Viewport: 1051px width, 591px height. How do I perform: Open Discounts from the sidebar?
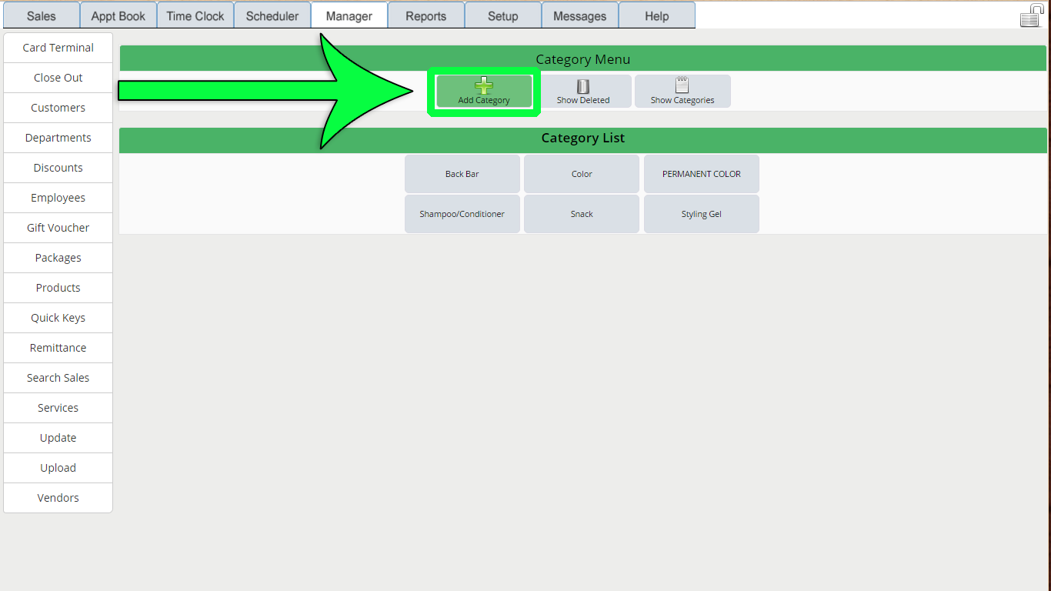(x=58, y=168)
